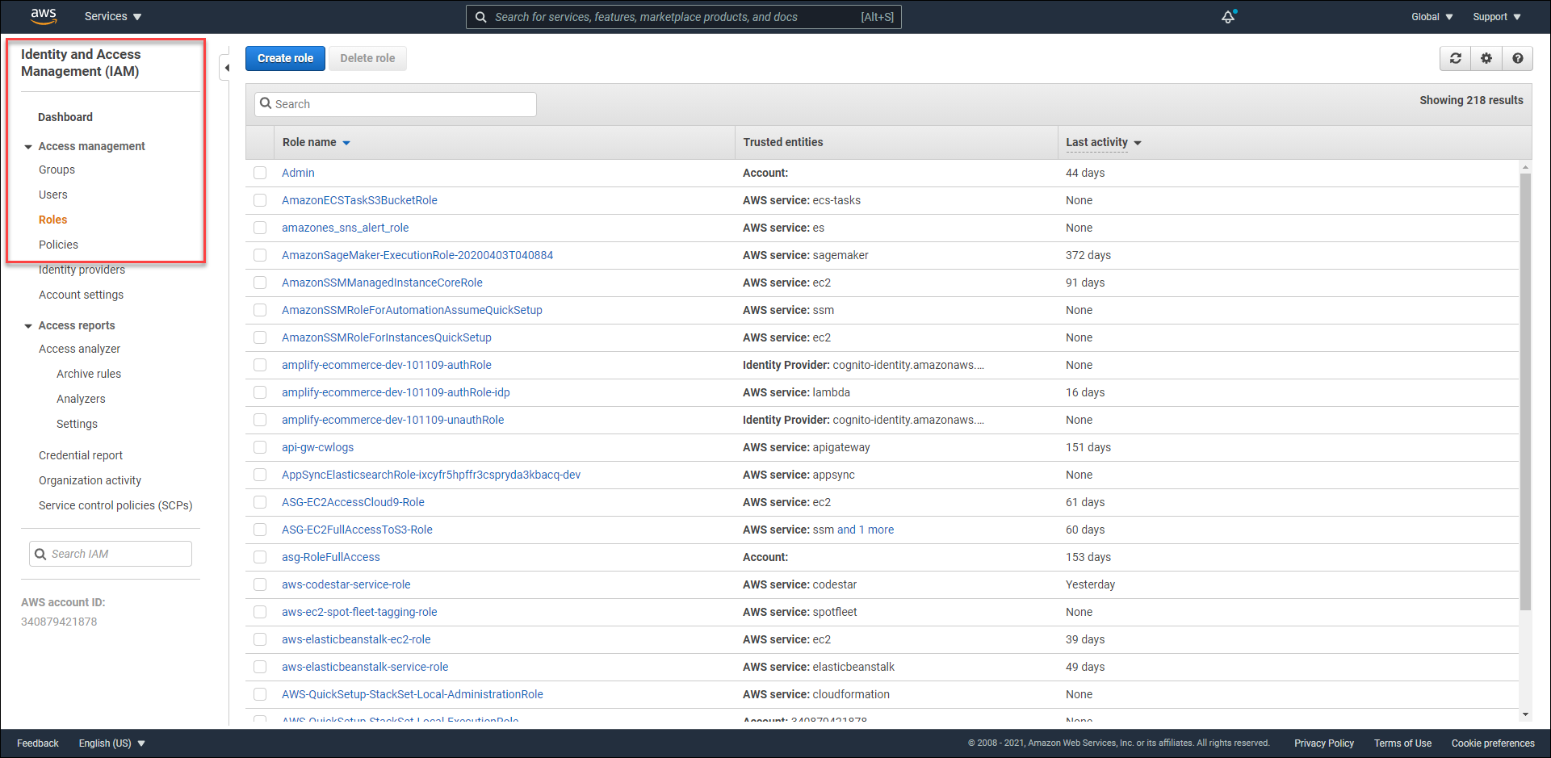Change language English (US) dropdown
Viewport: 1551px width, 758px height.
[112, 743]
